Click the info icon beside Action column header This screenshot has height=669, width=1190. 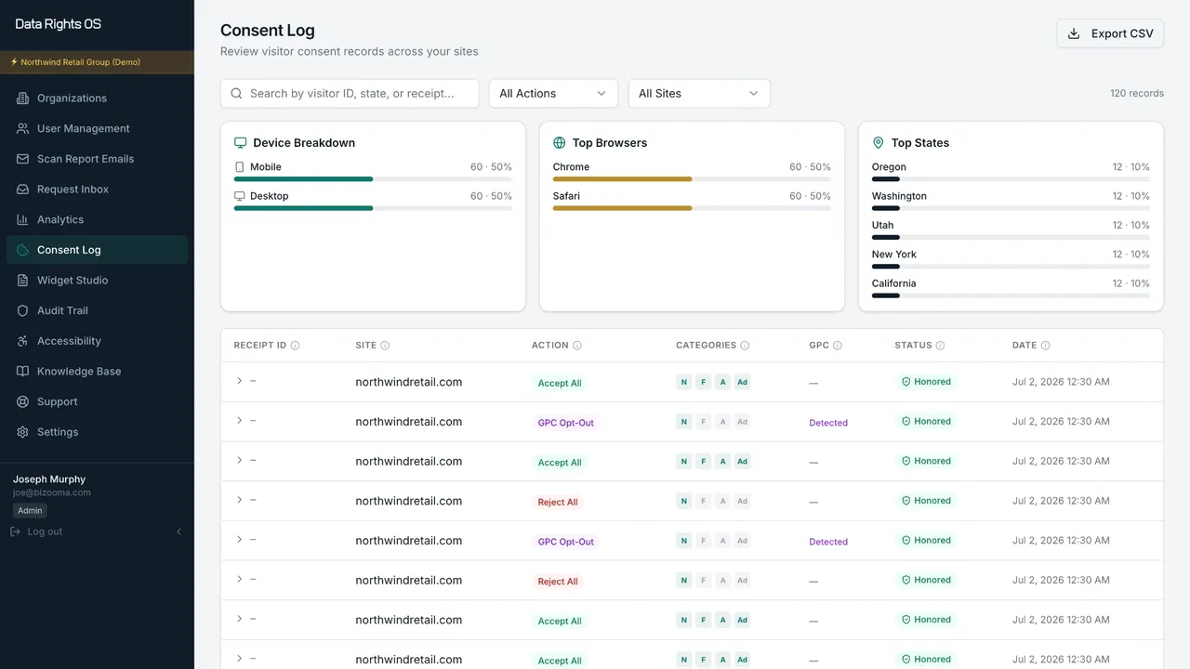coord(577,346)
